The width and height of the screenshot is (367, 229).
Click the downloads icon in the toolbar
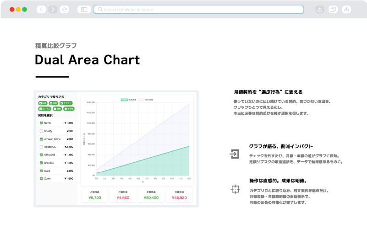(346, 9)
